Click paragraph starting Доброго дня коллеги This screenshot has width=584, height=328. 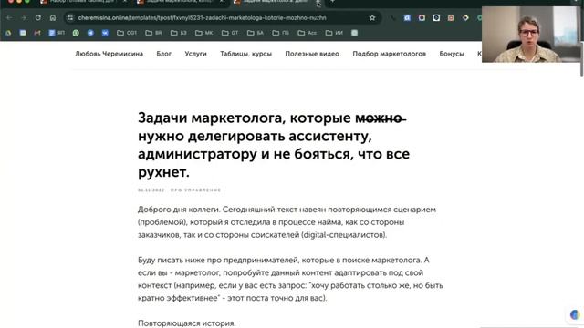point(287,222)
